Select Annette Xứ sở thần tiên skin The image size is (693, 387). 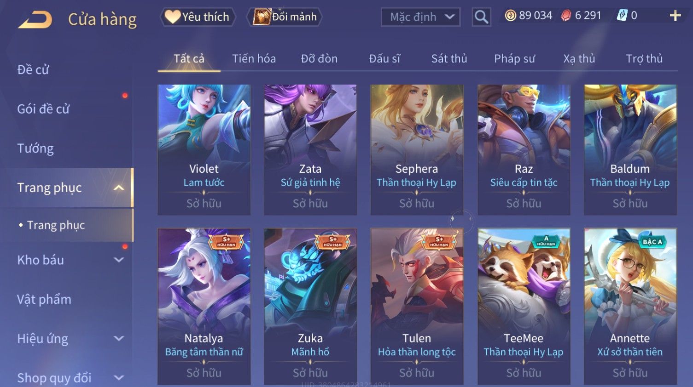tap(630, 306)
